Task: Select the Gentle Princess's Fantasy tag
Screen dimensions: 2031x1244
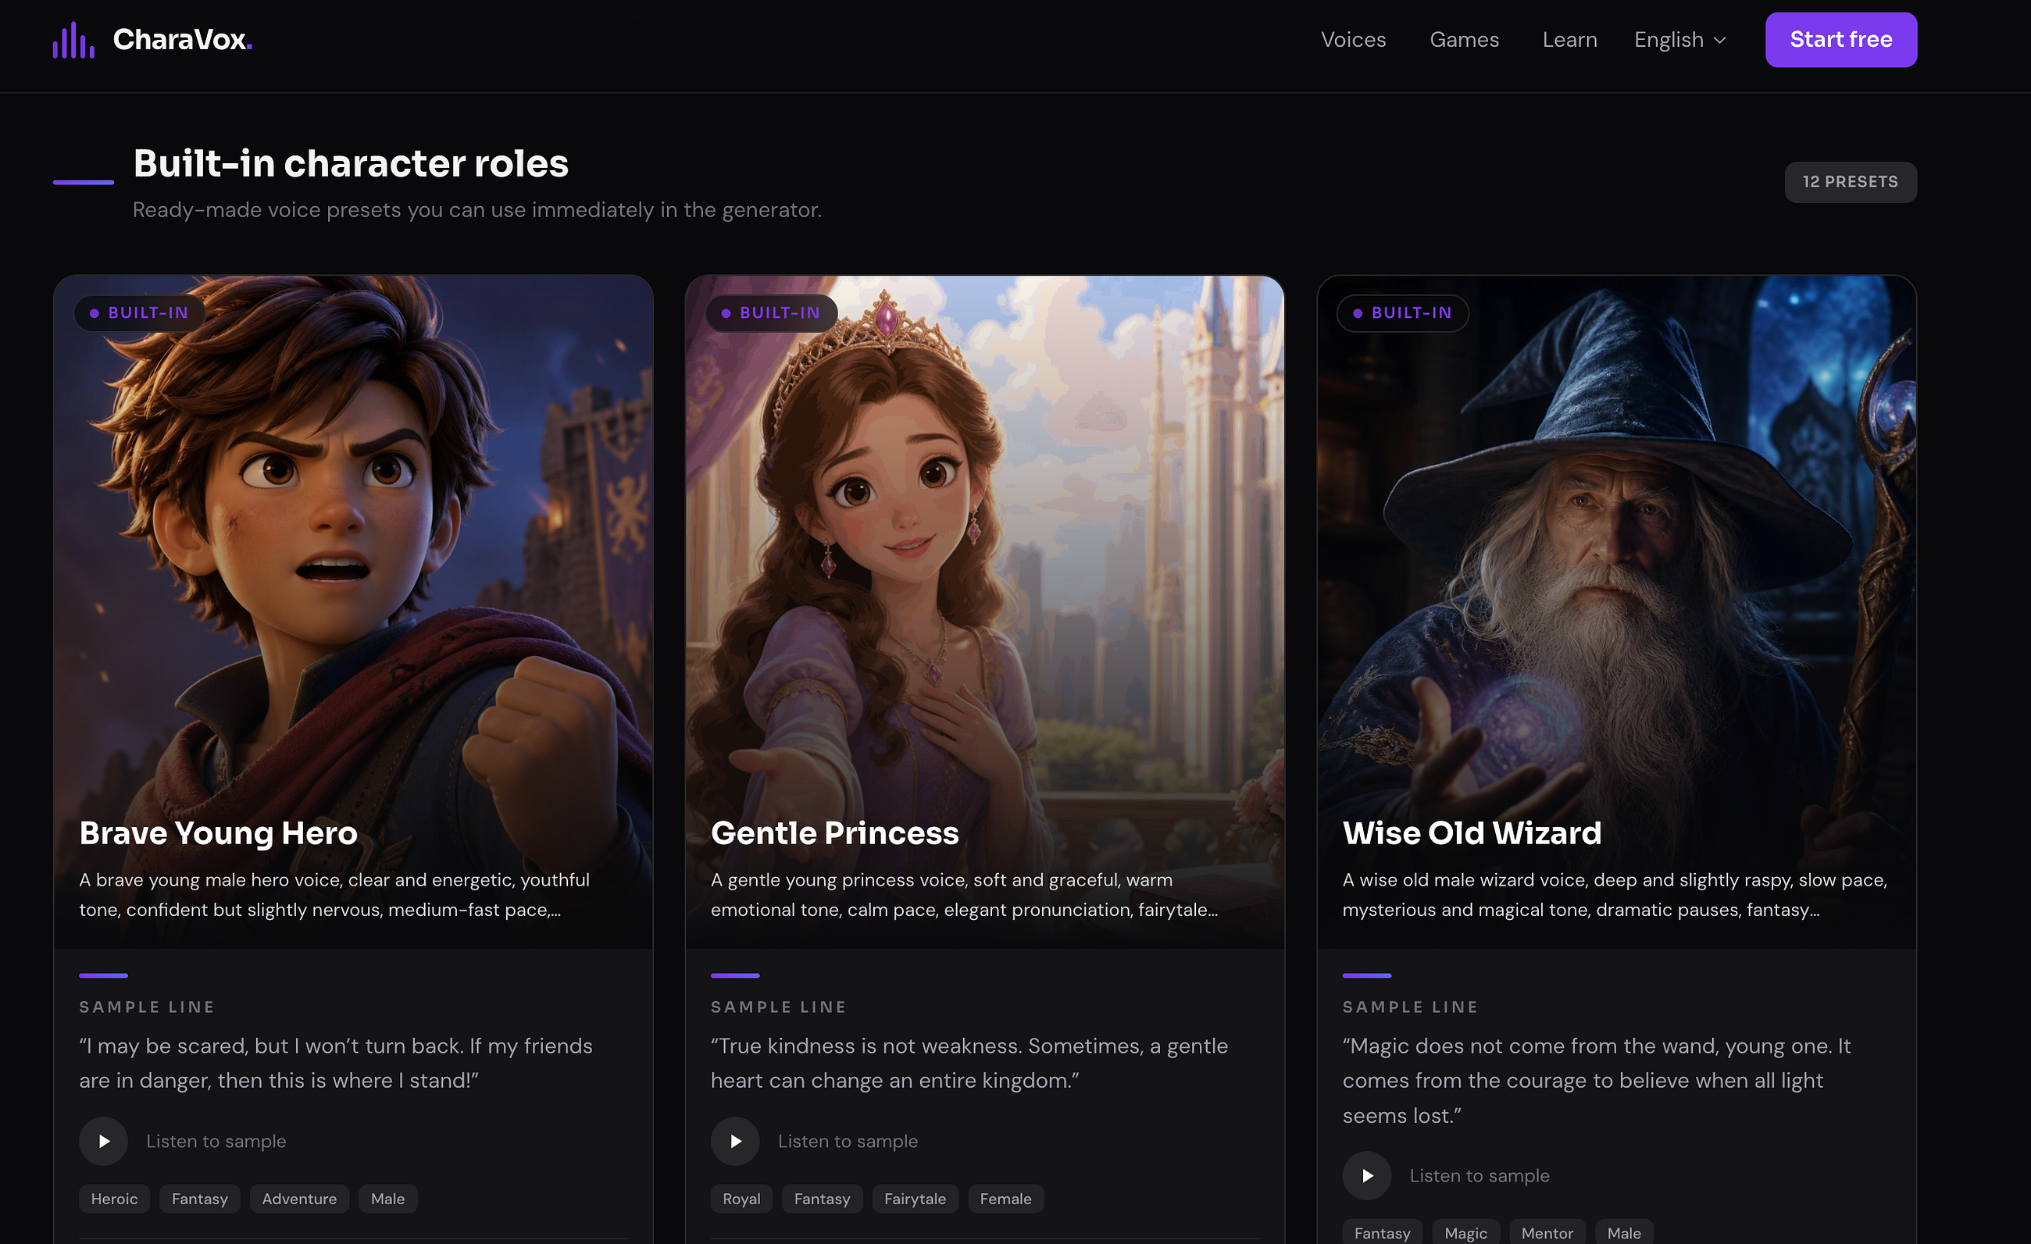Action: [x=822, y=1199]
